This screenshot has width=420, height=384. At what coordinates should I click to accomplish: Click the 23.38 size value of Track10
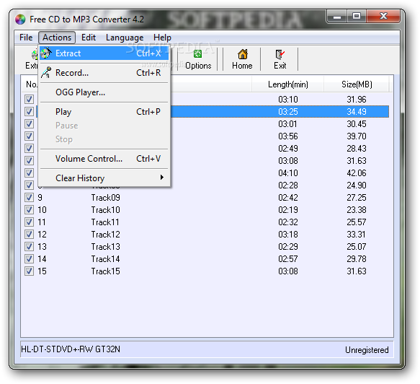click(357, 209)
